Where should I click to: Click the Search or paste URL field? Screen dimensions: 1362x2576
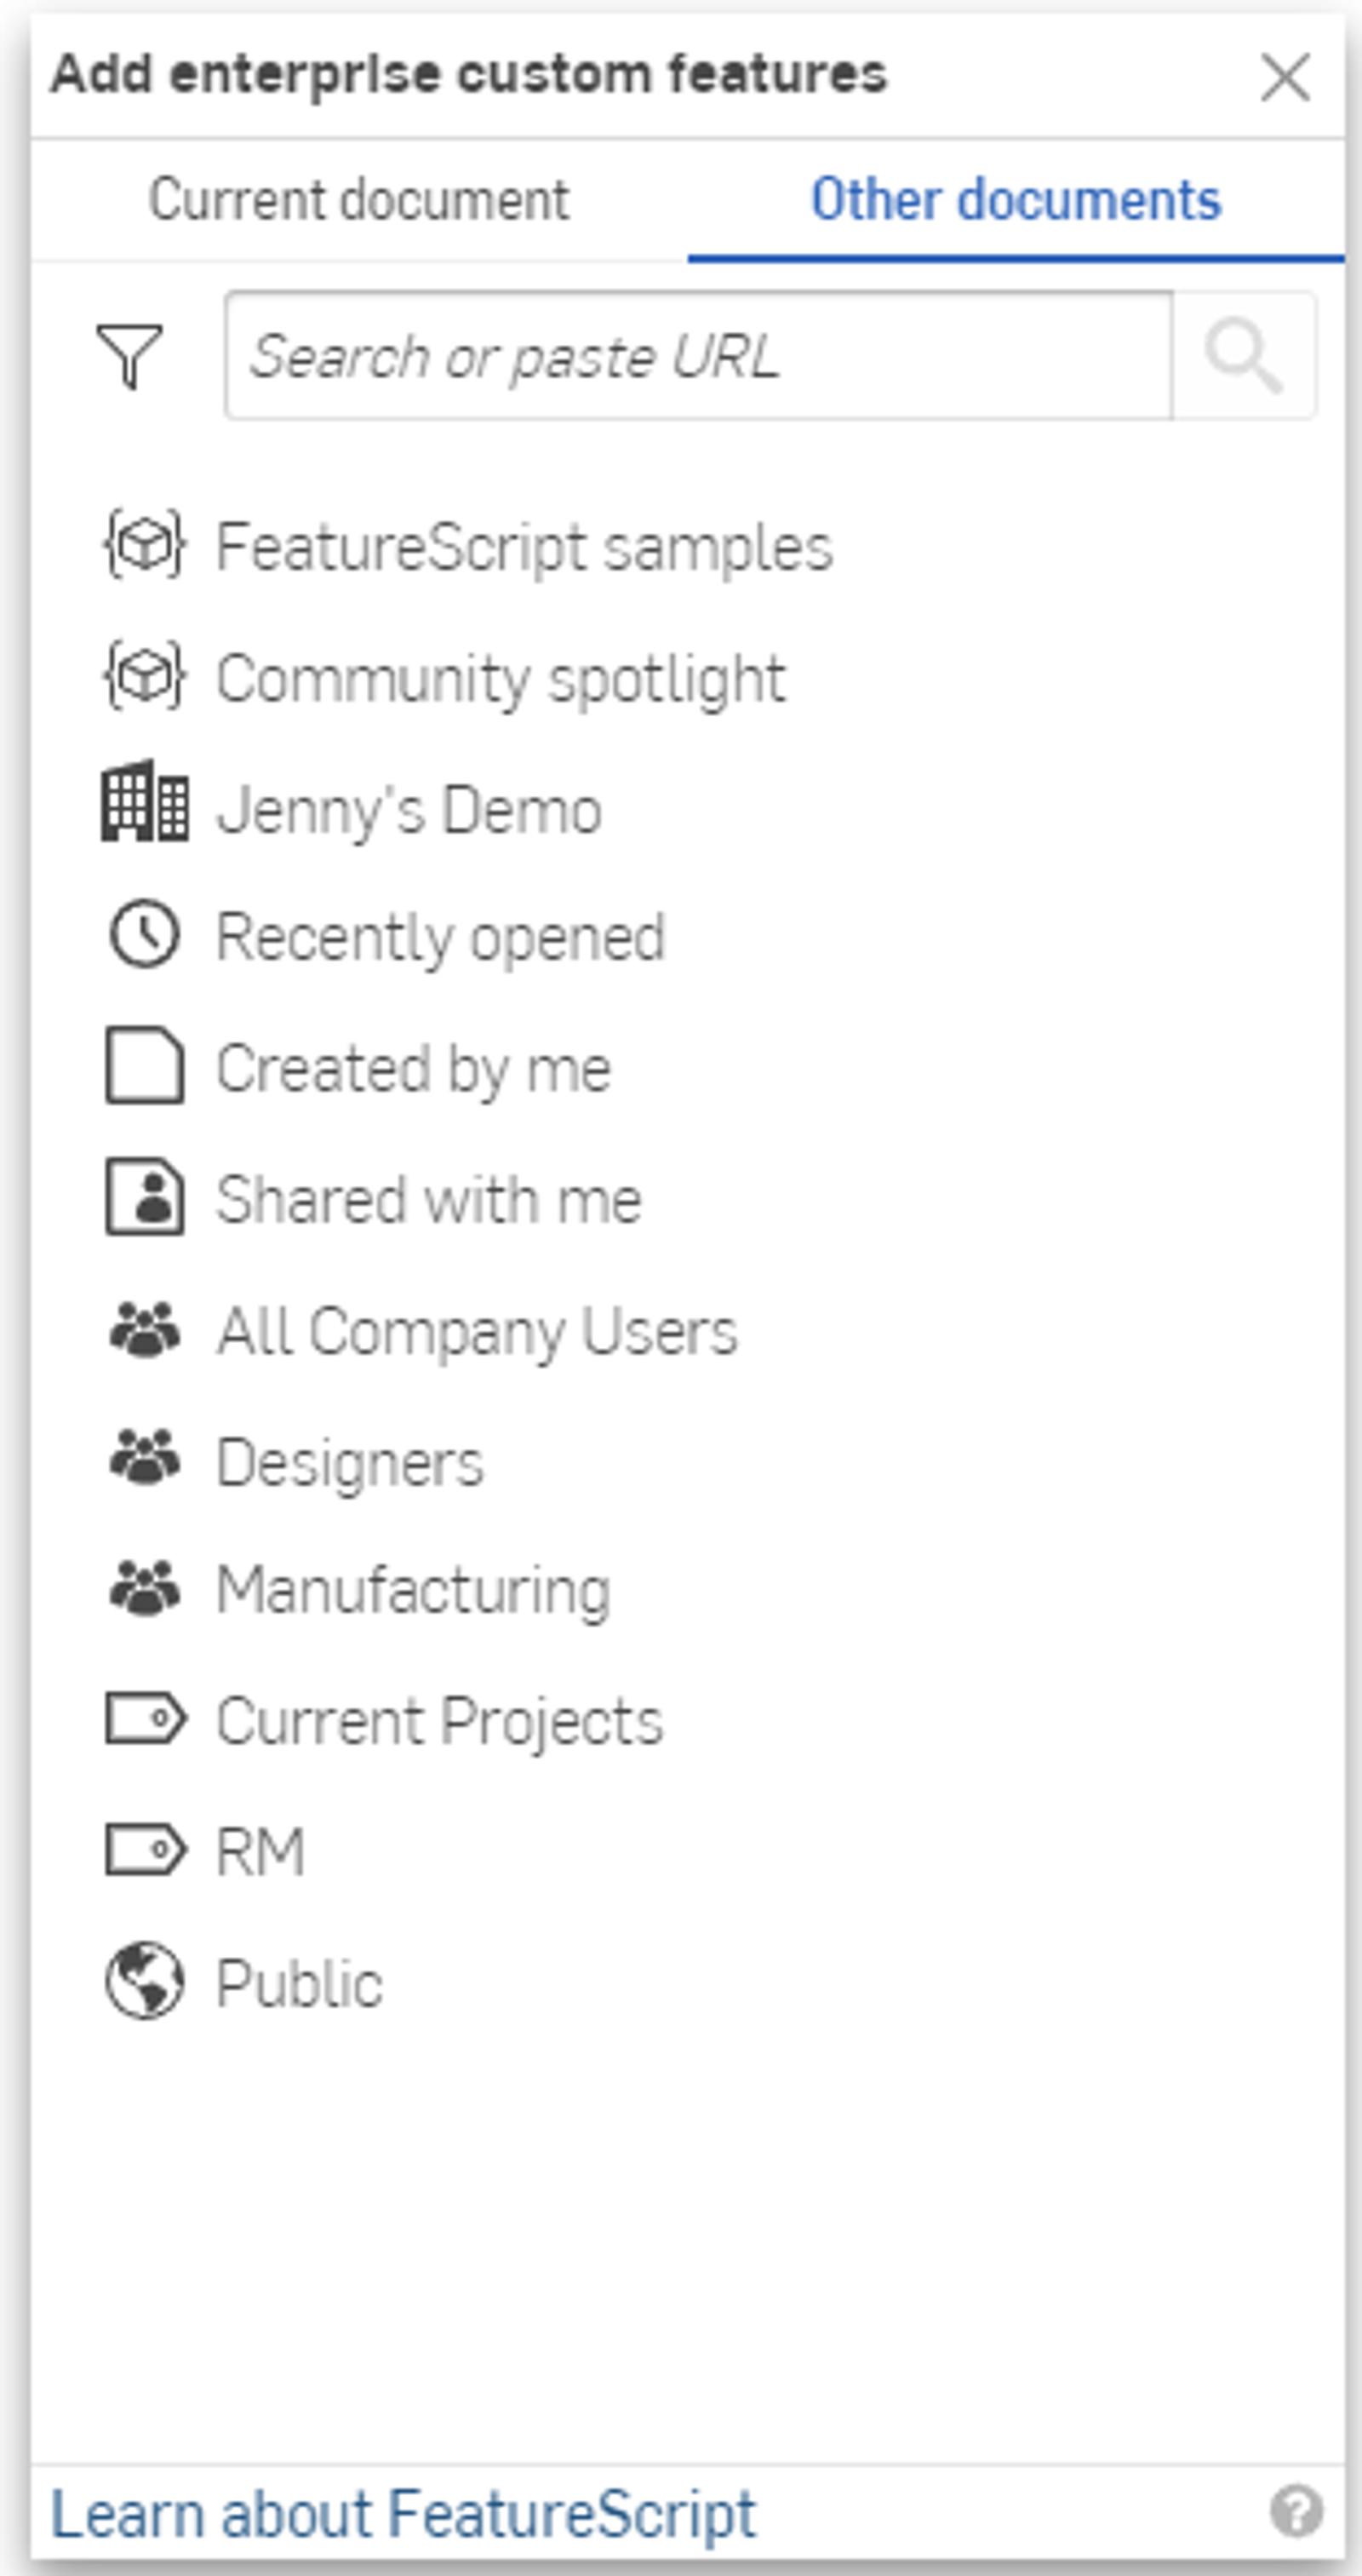point(697,356)
